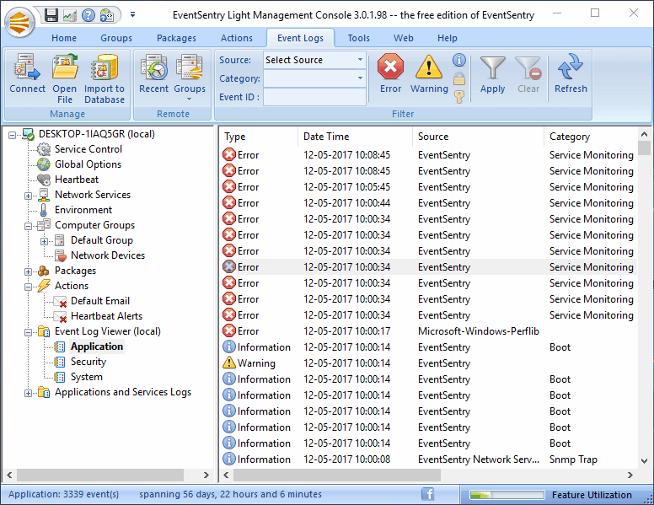
Task: Collapse the DESKTOP-1IAQ5GR (local) root node
Action: click(12, 135)
